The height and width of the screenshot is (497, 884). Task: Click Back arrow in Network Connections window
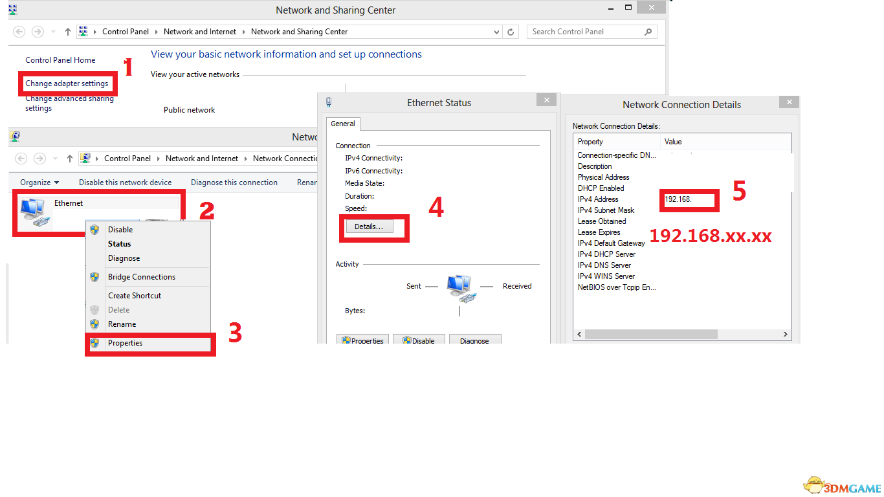(x=21, y=159)
